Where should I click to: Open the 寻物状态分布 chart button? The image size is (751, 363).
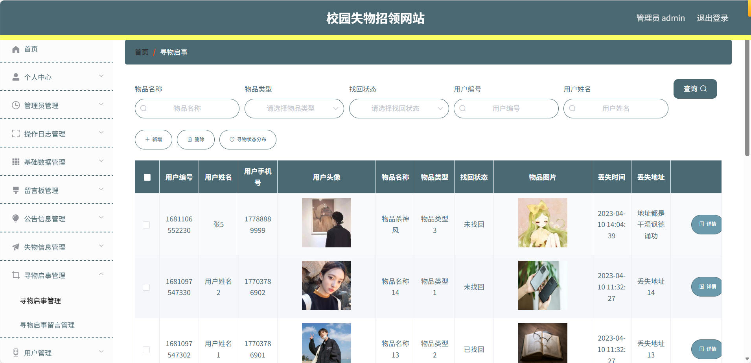pyautogui.click(x=248, y=140)
